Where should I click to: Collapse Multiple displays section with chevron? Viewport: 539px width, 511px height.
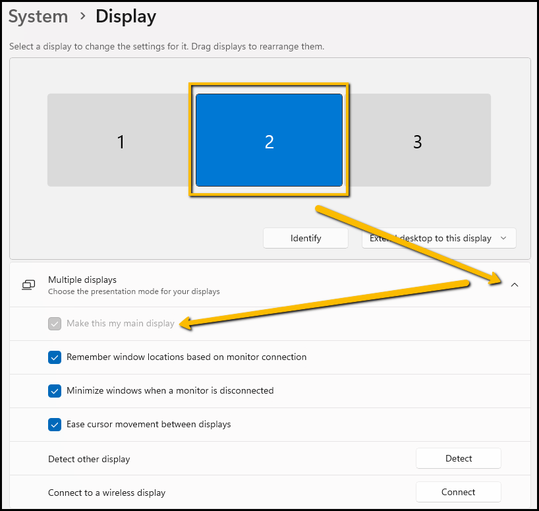click(x=515, y=285)
